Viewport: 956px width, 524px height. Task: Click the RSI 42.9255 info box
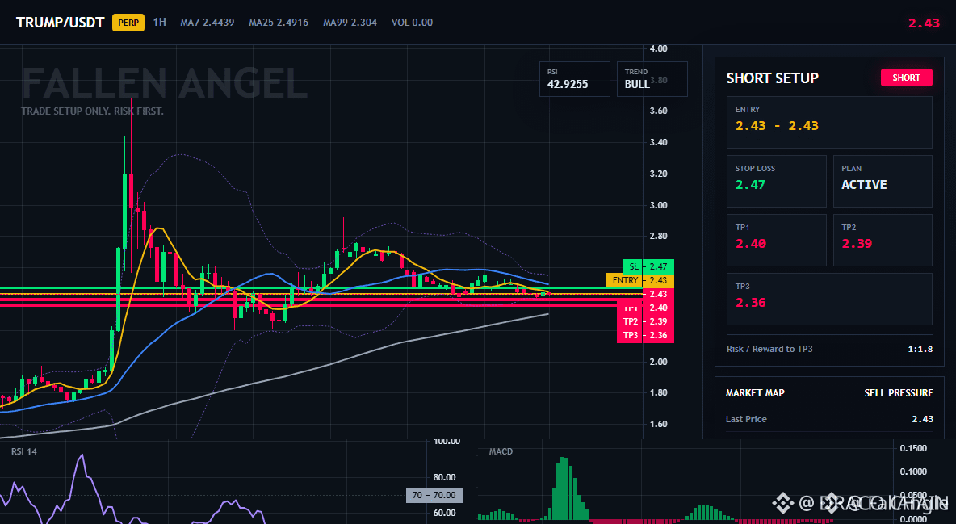tap(574, 78)
